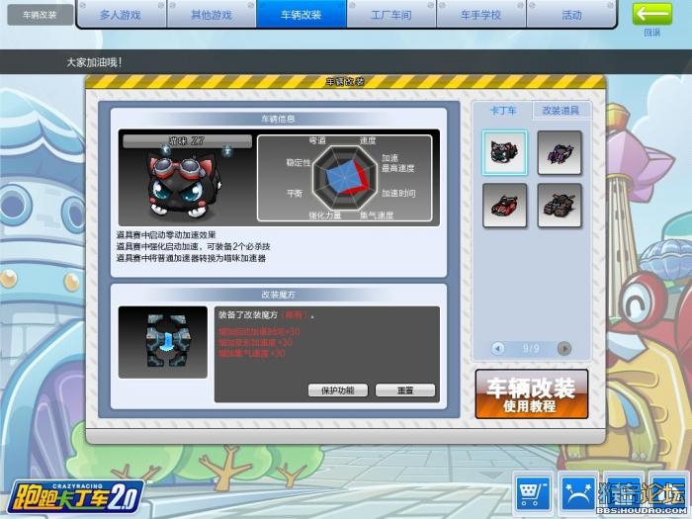692x519 pixels.
Task: Choose the purple kart thumbnail
Action: [560, 152]
